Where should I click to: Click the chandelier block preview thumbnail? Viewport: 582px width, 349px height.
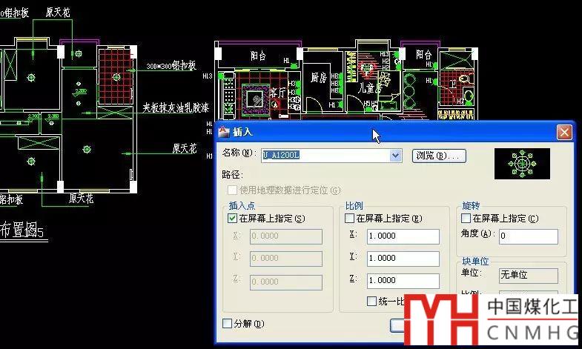522,164
